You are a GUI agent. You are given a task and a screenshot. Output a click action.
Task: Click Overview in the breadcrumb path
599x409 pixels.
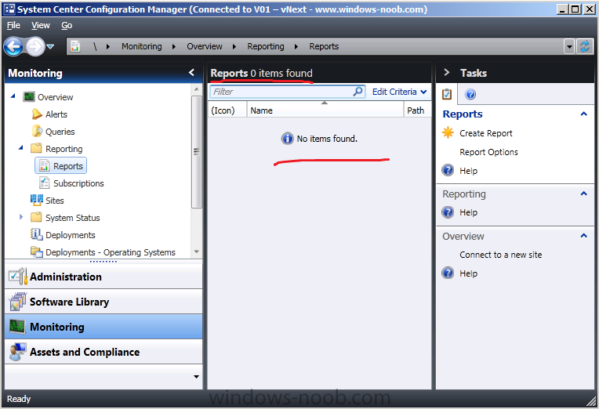pos(205,46)
